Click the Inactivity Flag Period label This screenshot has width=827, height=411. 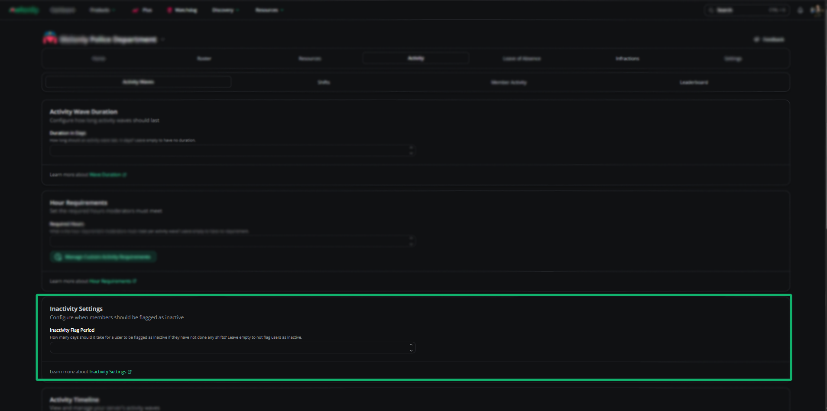pos(72,330)
